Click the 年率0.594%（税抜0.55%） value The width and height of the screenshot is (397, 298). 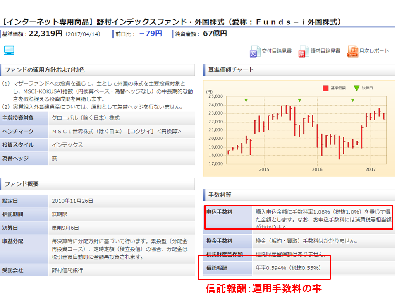[288, 268]
